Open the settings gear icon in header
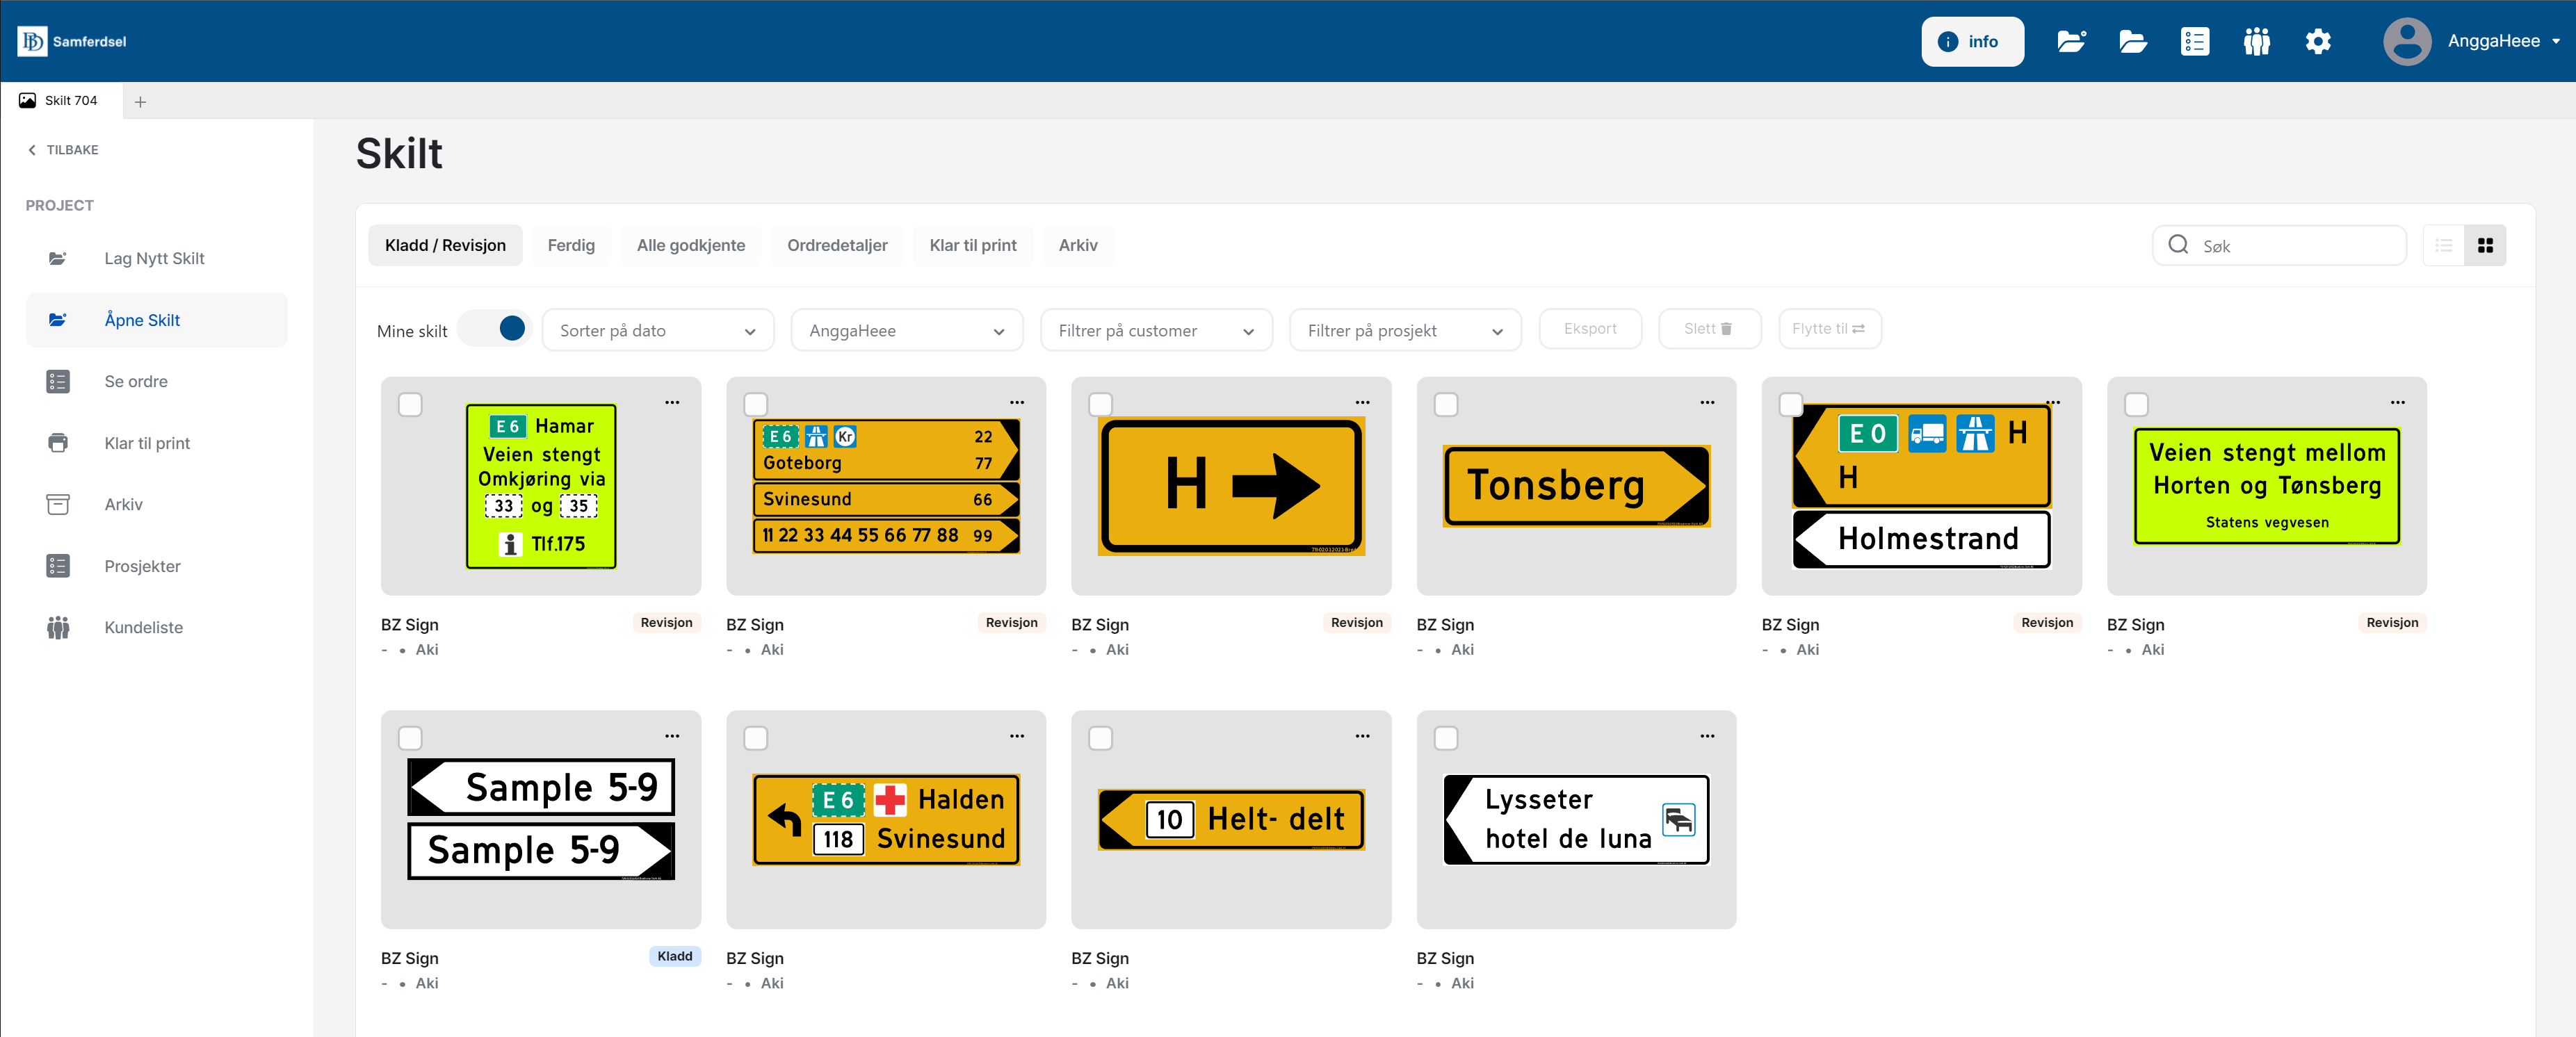 (2317, 41)
